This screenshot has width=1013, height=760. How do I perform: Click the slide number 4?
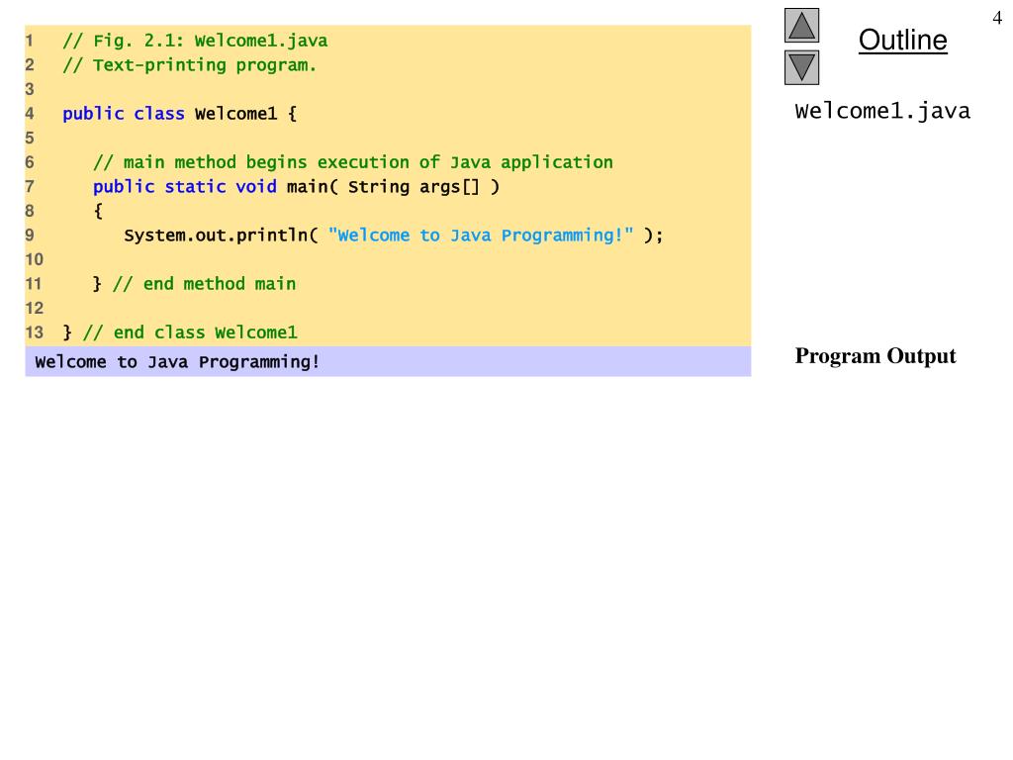997,18
